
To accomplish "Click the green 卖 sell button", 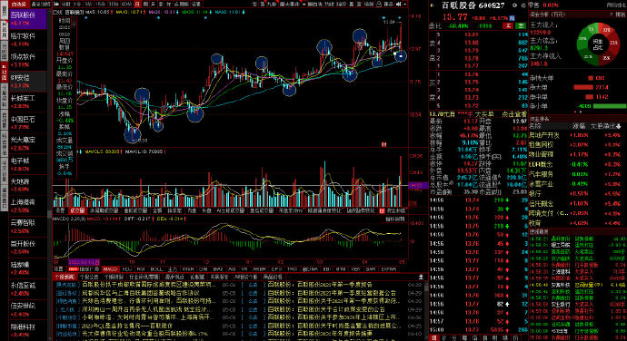I will coord(521,25).
